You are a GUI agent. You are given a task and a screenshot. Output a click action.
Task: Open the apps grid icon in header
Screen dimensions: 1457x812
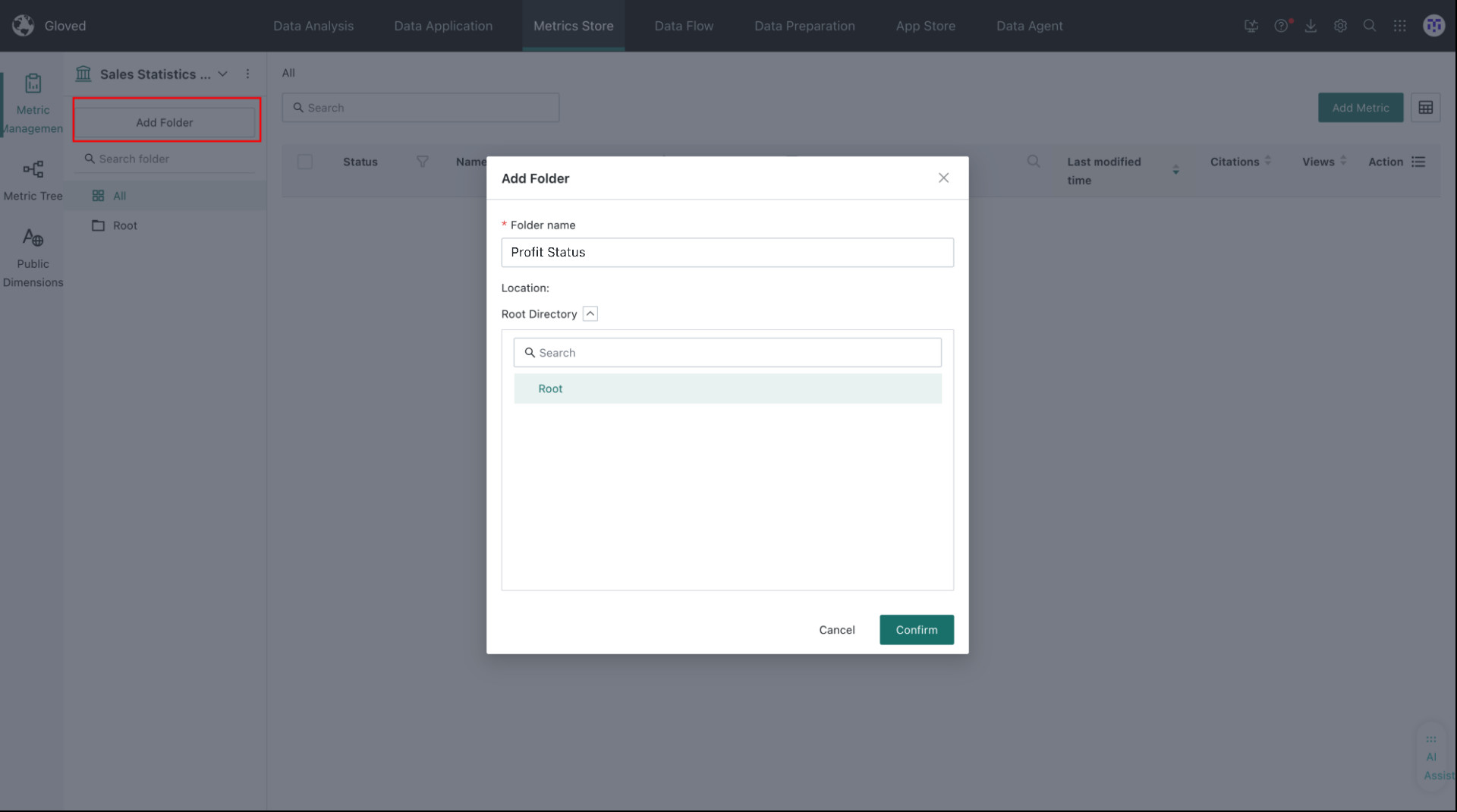[x=1400, y=26]
